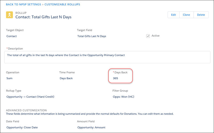Click the Operation value Sum
The image size is (214, 133).
pyautogui.click(x=9, y=78)
